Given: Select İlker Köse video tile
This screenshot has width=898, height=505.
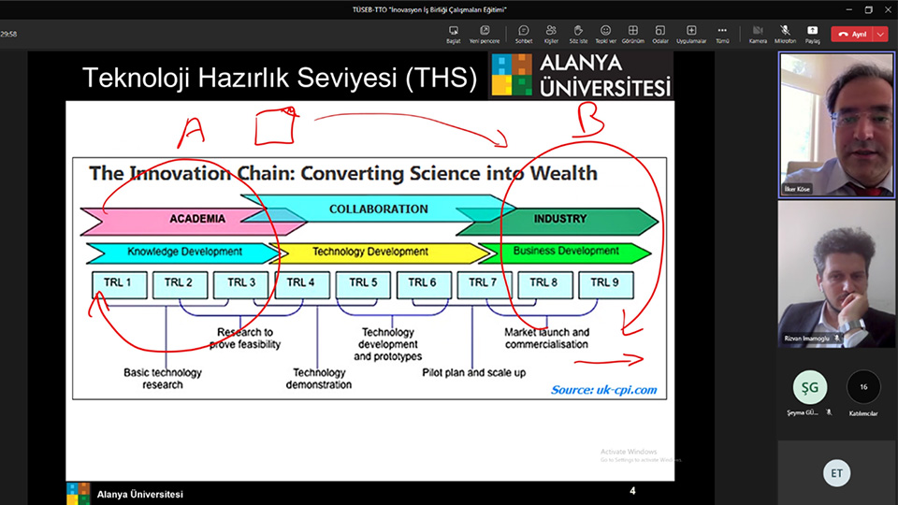Looking at the screenshot, I should click(836, 124).
